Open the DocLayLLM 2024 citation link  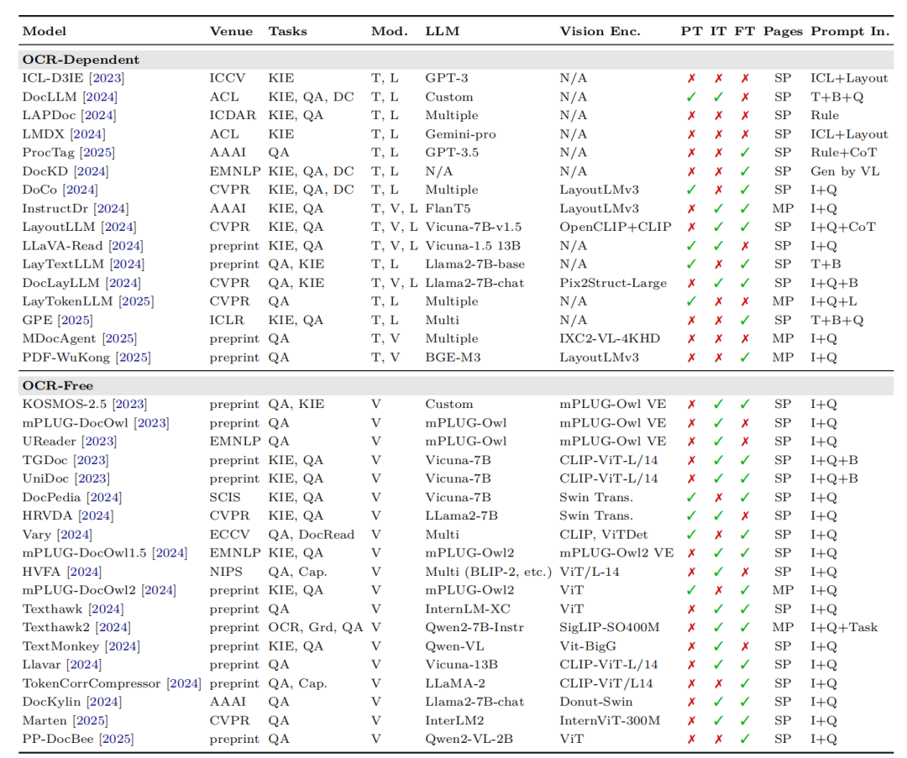(x=123, y=283)
